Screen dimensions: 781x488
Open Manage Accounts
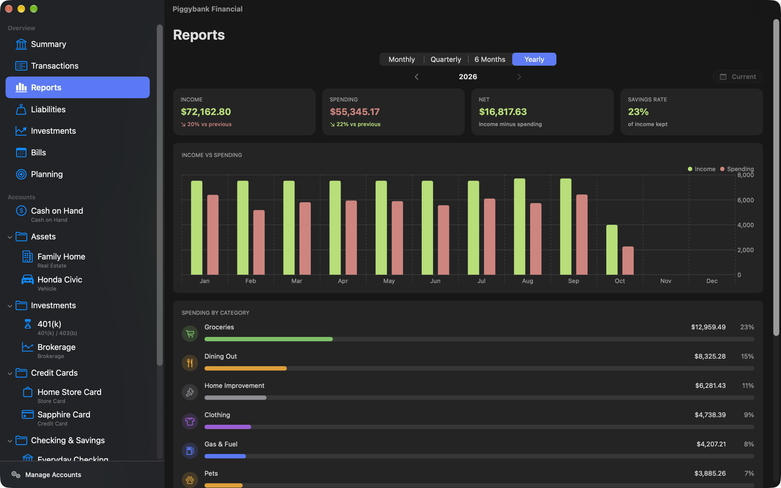(x=46, y=475)
